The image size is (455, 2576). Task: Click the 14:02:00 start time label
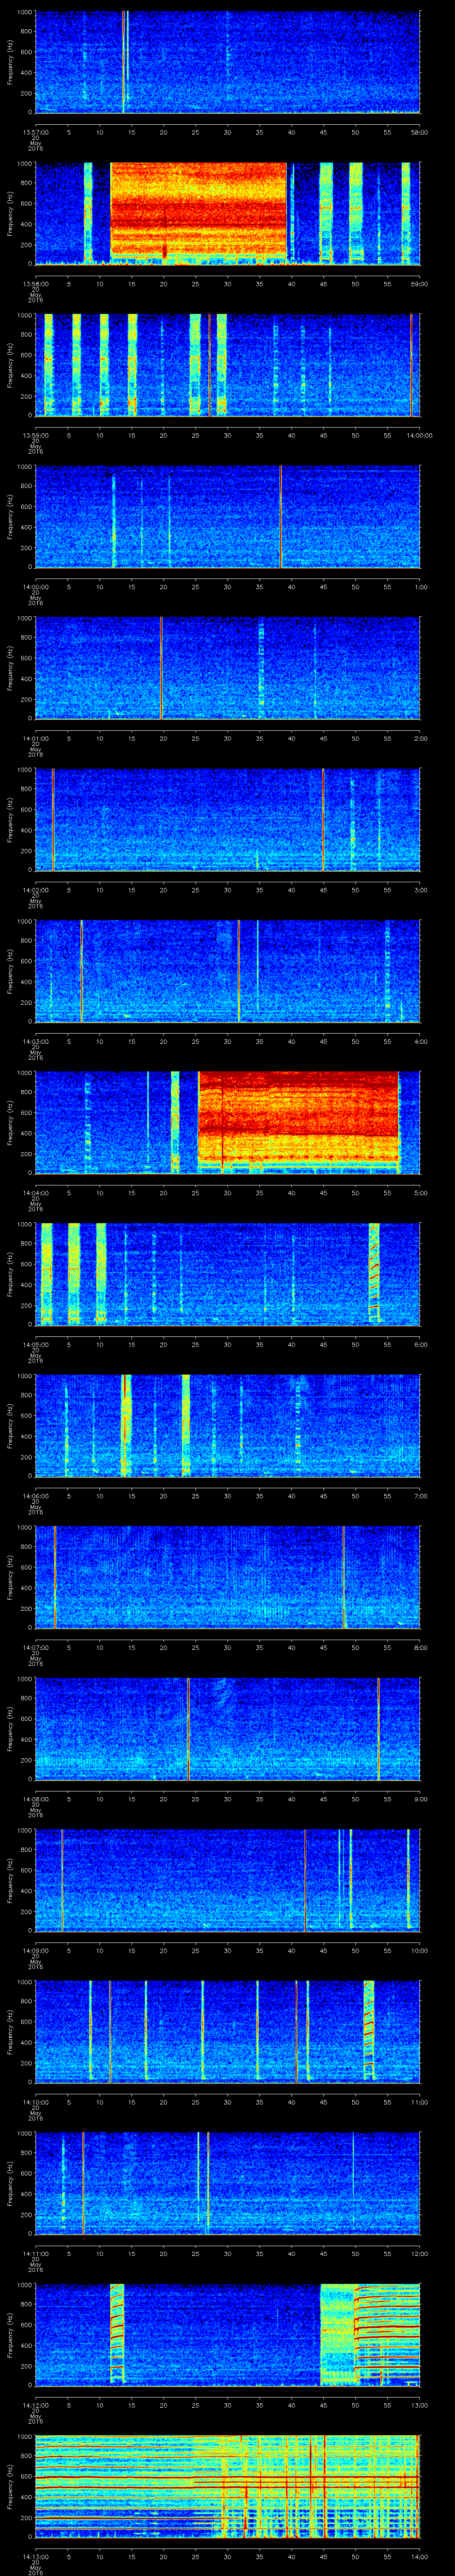pos(35,890)
